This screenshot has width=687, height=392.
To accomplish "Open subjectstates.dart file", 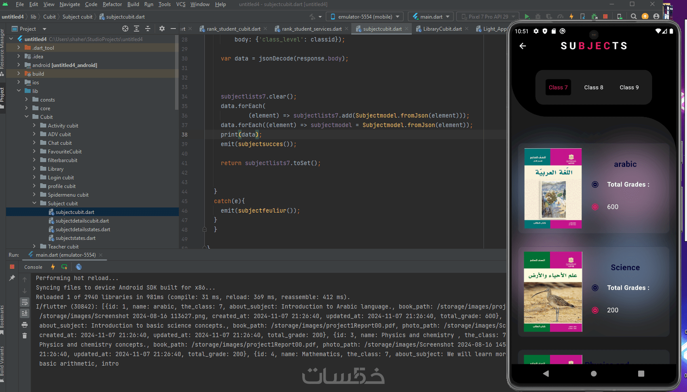I will coord(76,238).
